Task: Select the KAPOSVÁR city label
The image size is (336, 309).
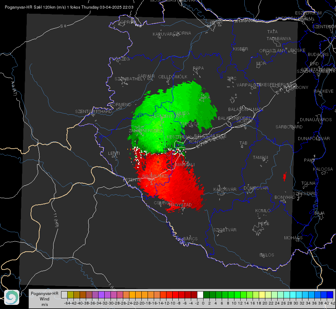Action: pos(225,189)
